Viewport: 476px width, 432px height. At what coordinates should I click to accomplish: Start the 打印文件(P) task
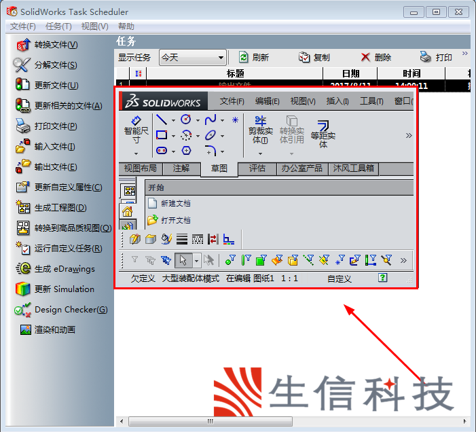click(x=46, y=126)
